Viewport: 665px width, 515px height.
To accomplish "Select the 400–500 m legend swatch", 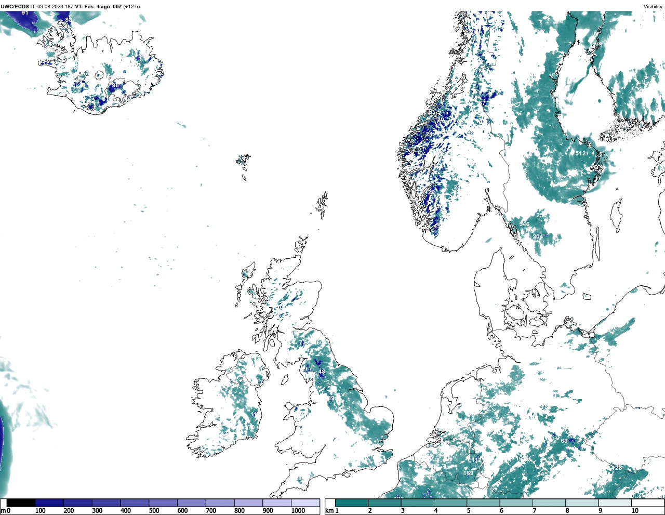I will point(135,503).
